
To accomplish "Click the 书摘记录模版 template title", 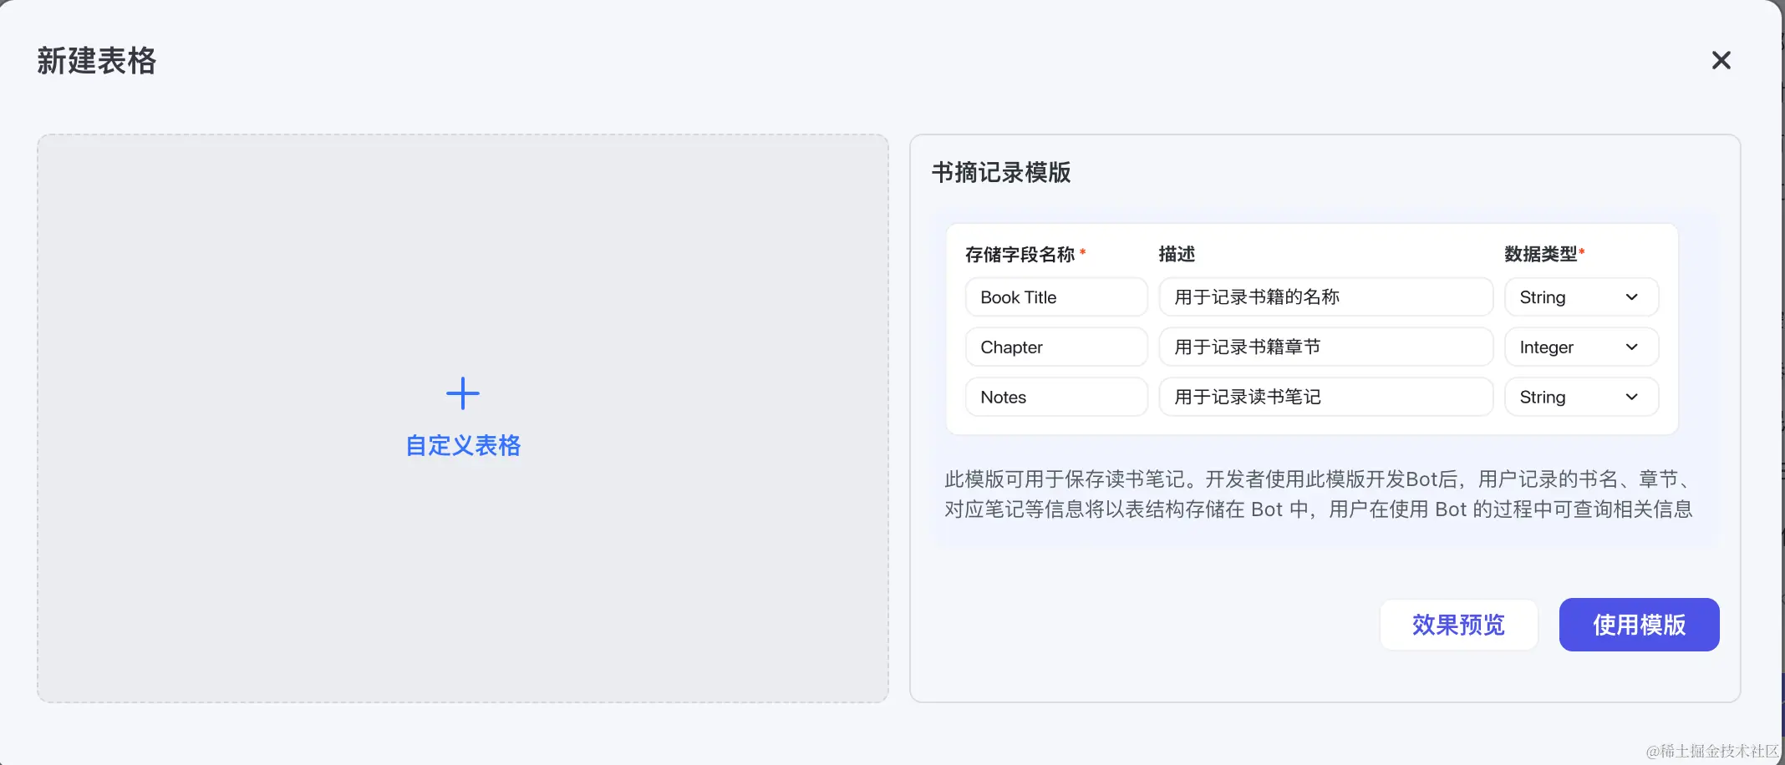I will [x=1001, y=173].
